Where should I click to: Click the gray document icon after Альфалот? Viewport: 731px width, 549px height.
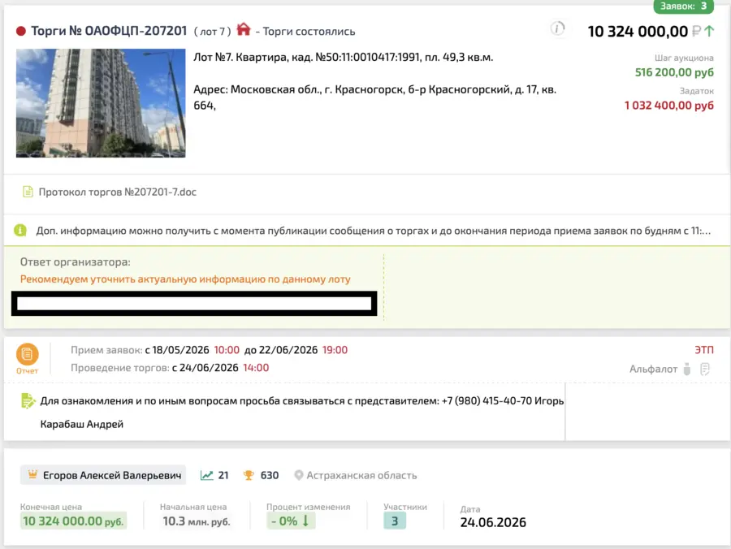705,369
